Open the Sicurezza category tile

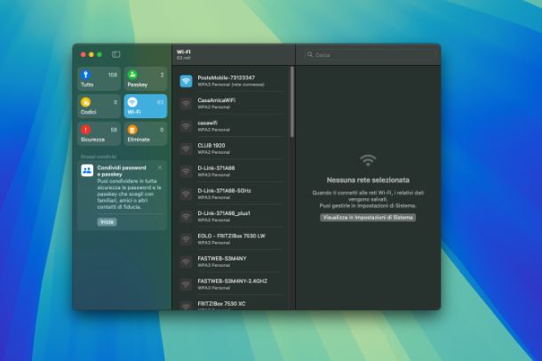tap(99, 133)
